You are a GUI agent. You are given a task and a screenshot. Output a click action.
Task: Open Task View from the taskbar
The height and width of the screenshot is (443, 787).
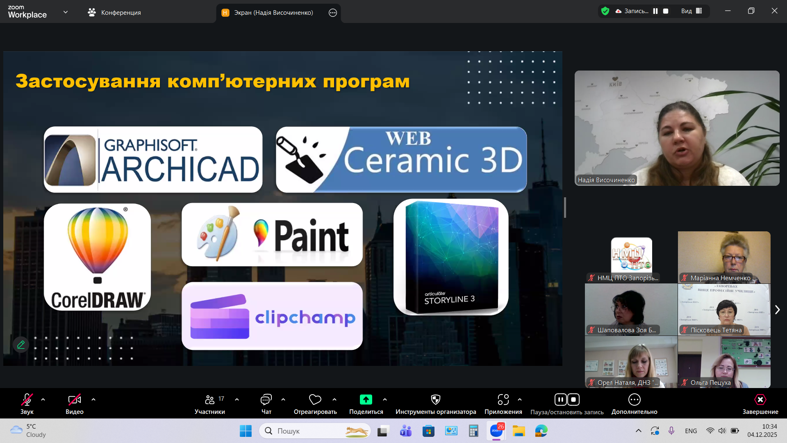pos(383,431)
